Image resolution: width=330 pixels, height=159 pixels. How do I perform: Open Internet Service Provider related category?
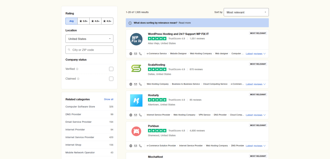pyautogui.click(x=90, y=137)
